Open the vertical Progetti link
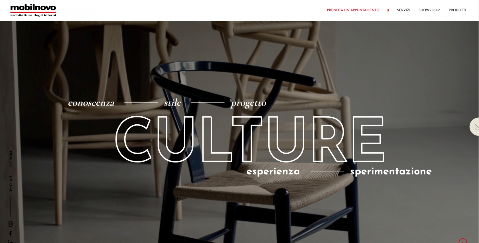The image size is (479, 243). [11, 159]
